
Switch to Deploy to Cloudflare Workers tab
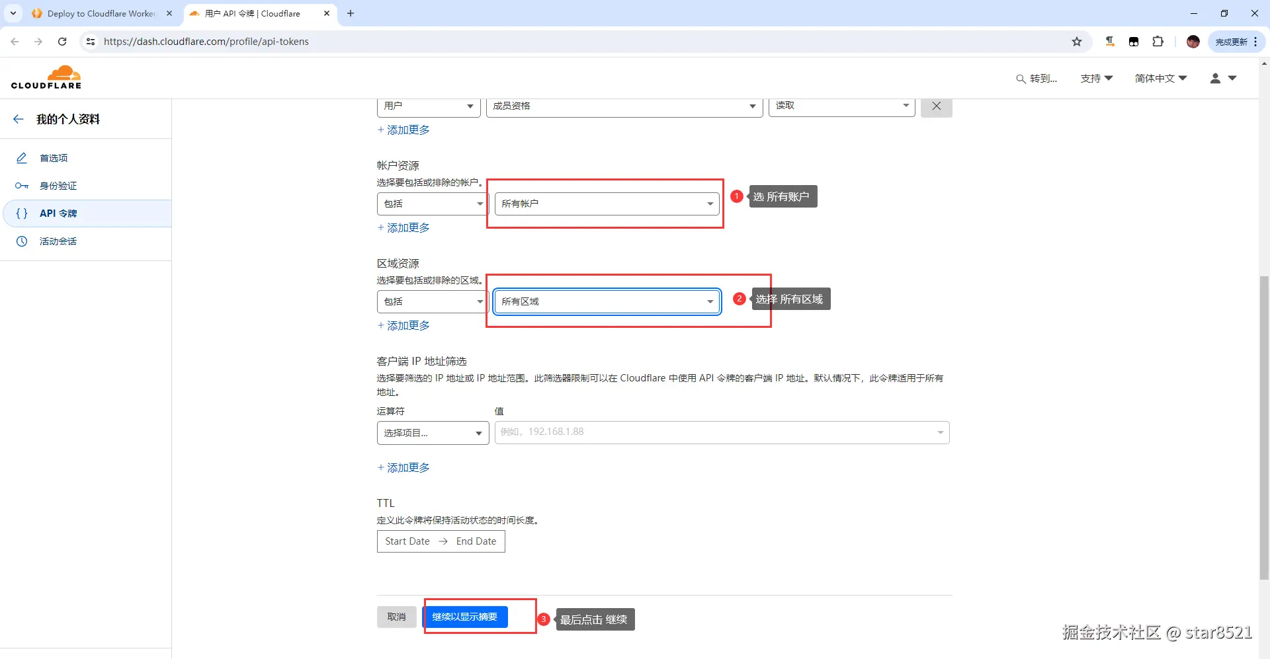click(x=102, y=13)
